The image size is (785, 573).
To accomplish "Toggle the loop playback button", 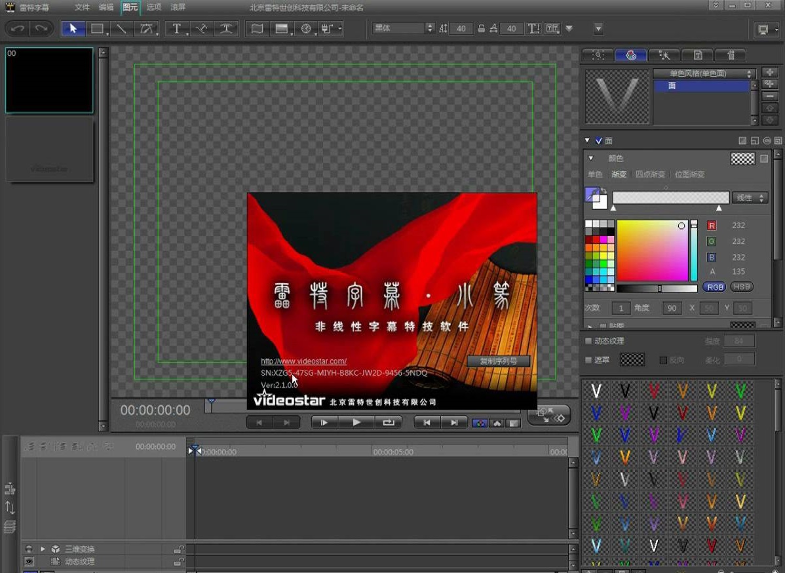I will click(389, 423).
